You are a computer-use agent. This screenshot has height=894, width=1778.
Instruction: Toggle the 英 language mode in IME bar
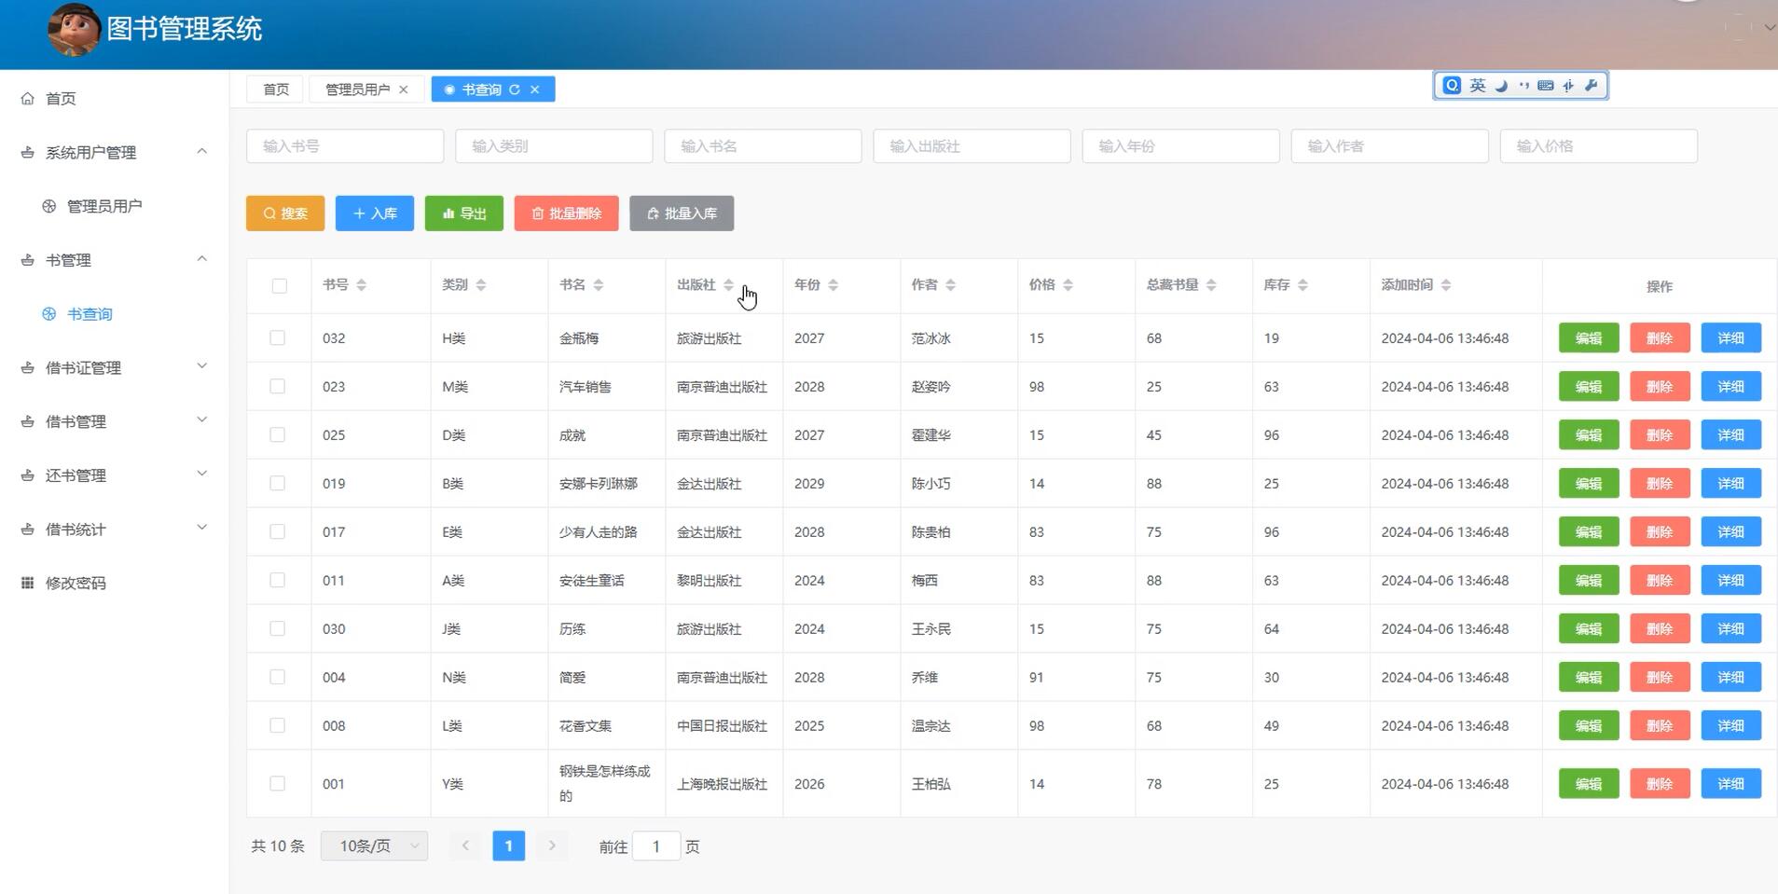(x=1478, y=86)
